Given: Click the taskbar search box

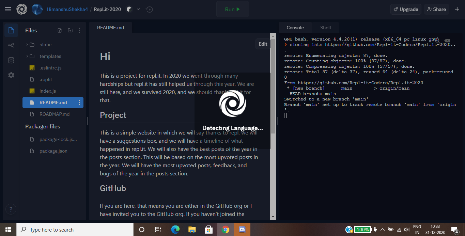Looking at the screenshot, I should coord(75,230).
